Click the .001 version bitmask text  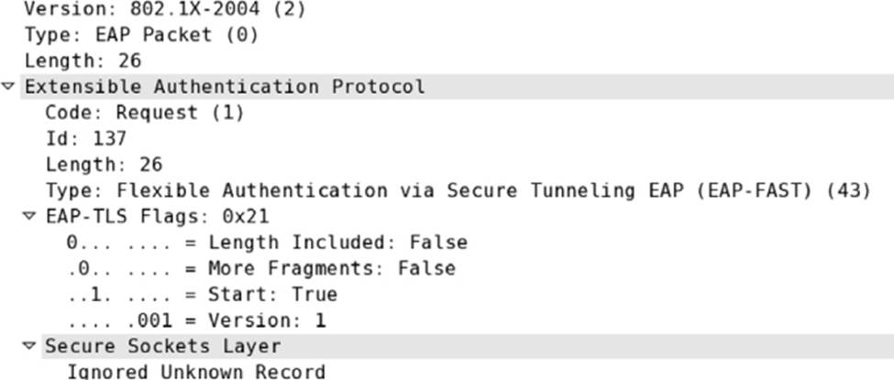149,320
